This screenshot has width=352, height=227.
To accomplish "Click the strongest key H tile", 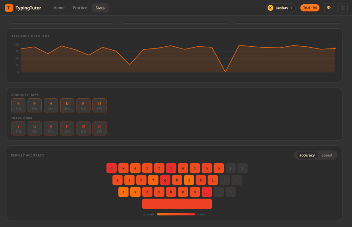I will tap(51, 105).
